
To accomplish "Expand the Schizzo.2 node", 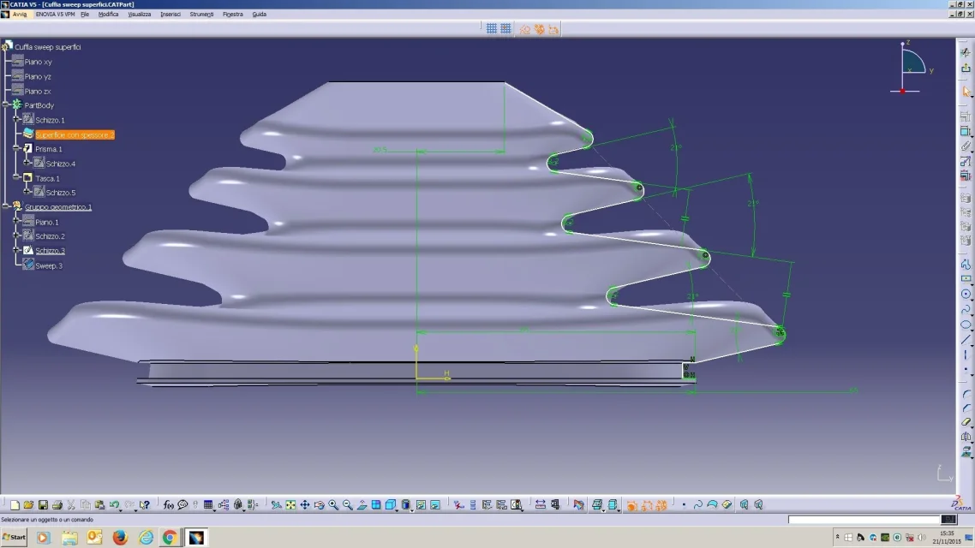I will click(x=17, y=235).
